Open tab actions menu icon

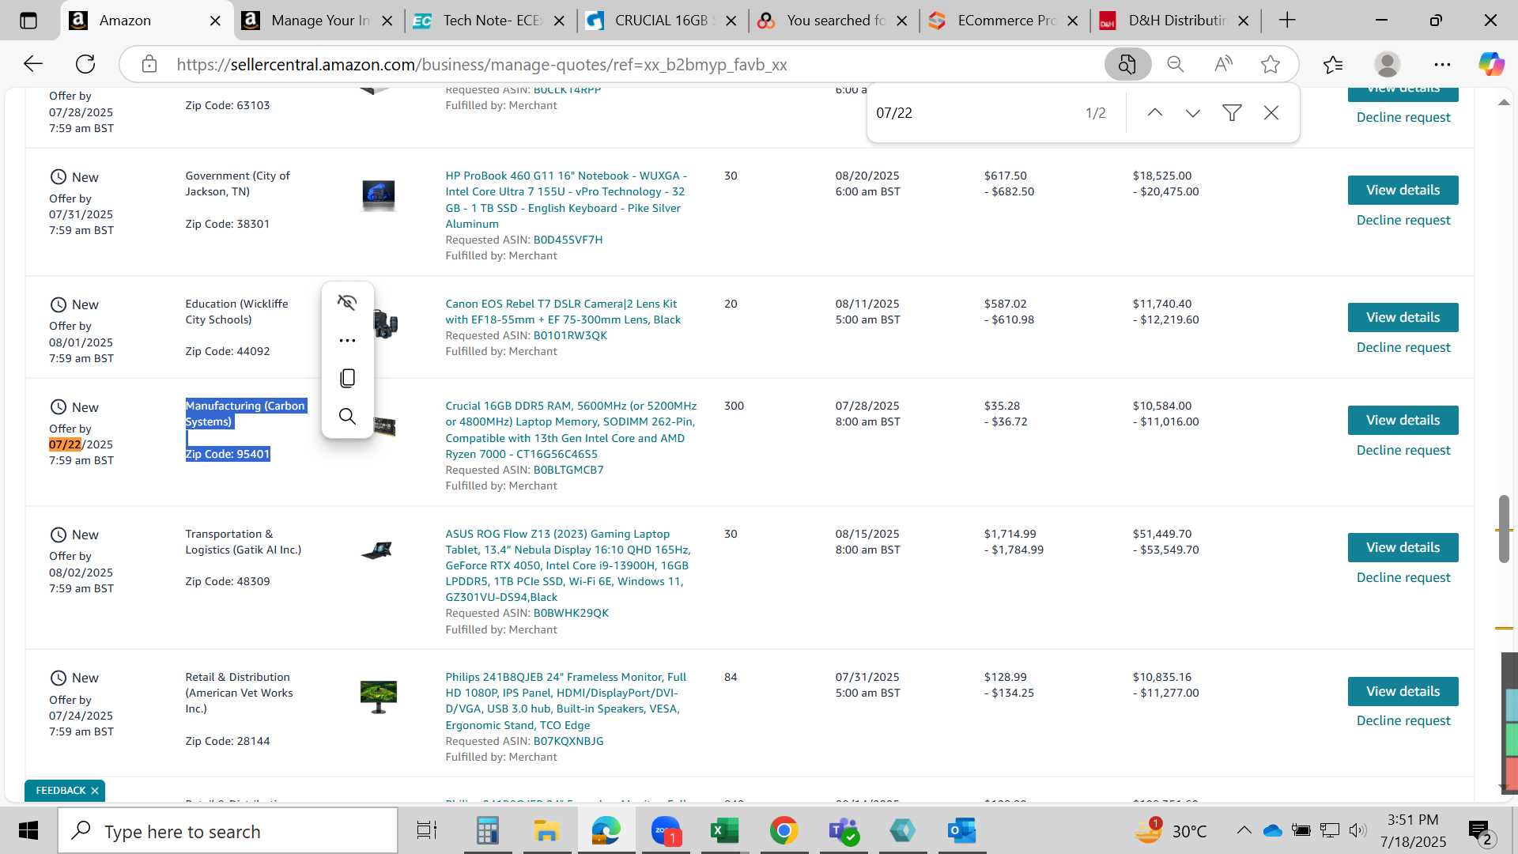coord(28,21)
